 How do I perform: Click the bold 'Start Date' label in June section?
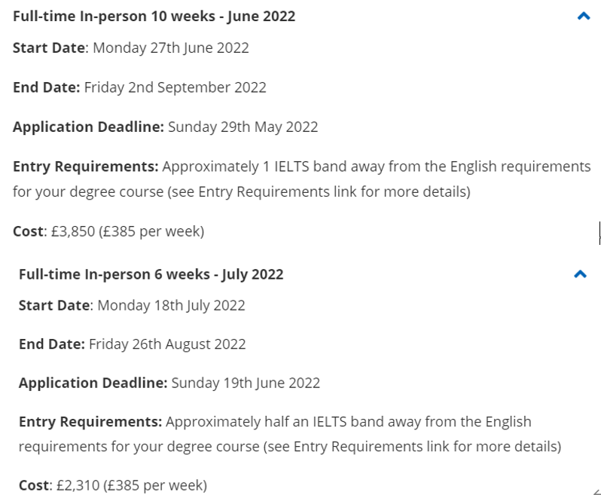tap(49, 48)
